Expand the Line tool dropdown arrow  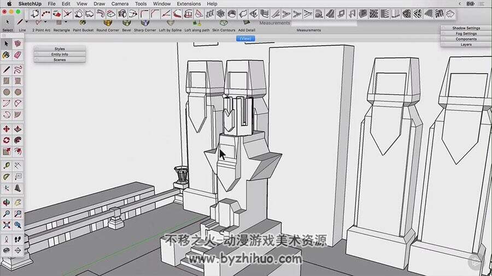point(27,22)
